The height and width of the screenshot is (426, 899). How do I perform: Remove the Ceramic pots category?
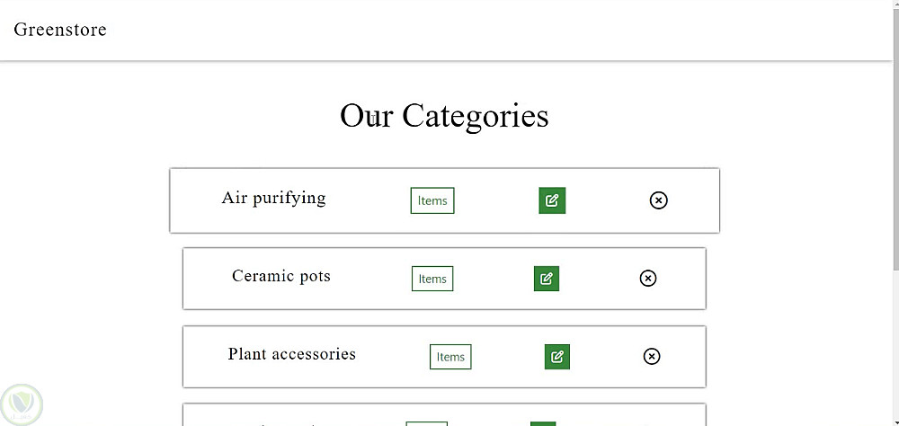647,279
